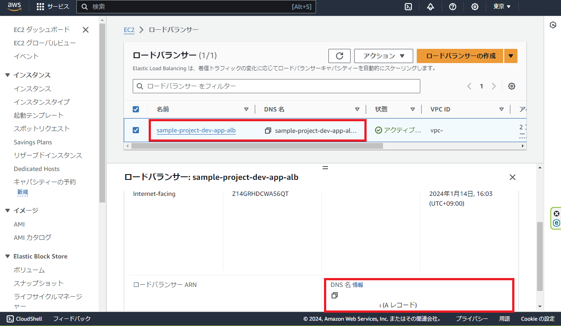Go to next page of load balancers
561x326 pixels.
coord(494,86)
